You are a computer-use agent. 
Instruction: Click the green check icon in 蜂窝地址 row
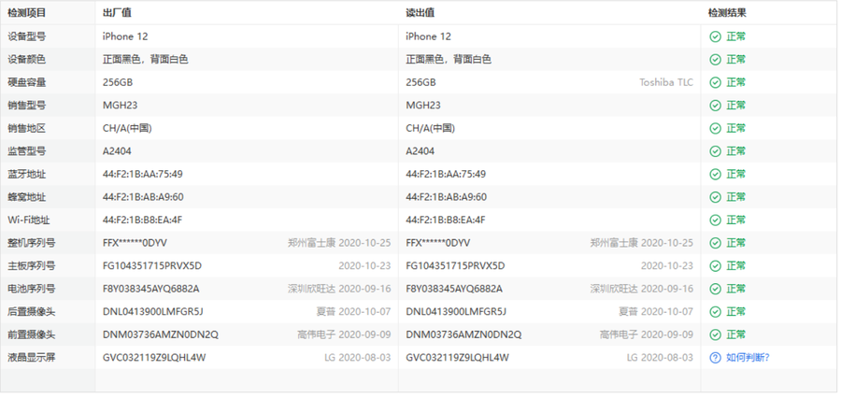click(715, 197)
